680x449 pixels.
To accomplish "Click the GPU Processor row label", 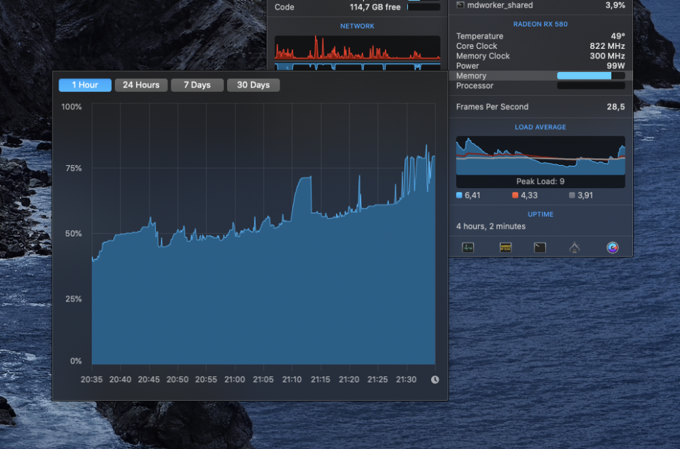I will 475,86.
